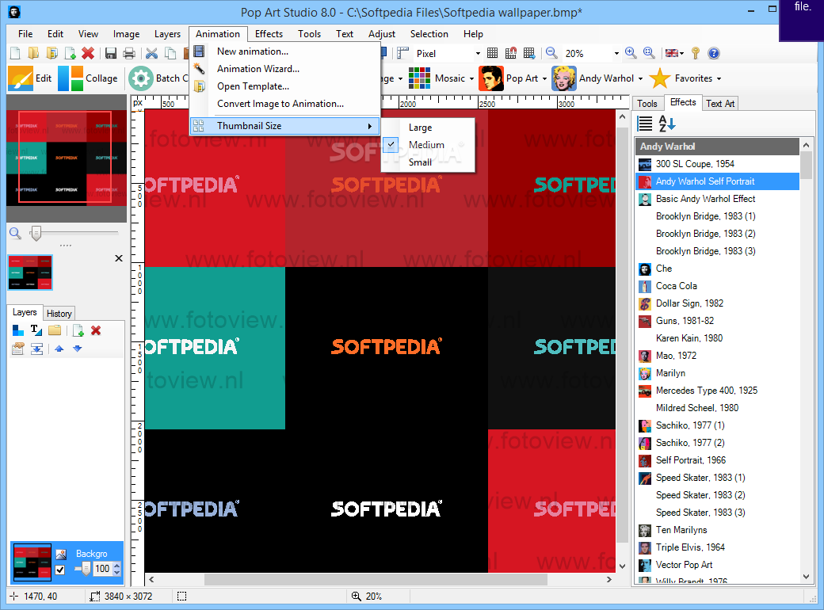Click the zoom-to-fit magnifier icon
This screenshot has width=824, height=610.
(649, 53)
